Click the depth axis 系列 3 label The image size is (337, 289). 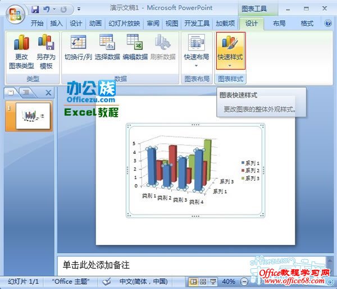pyautogui.click(x=226, y=182)
